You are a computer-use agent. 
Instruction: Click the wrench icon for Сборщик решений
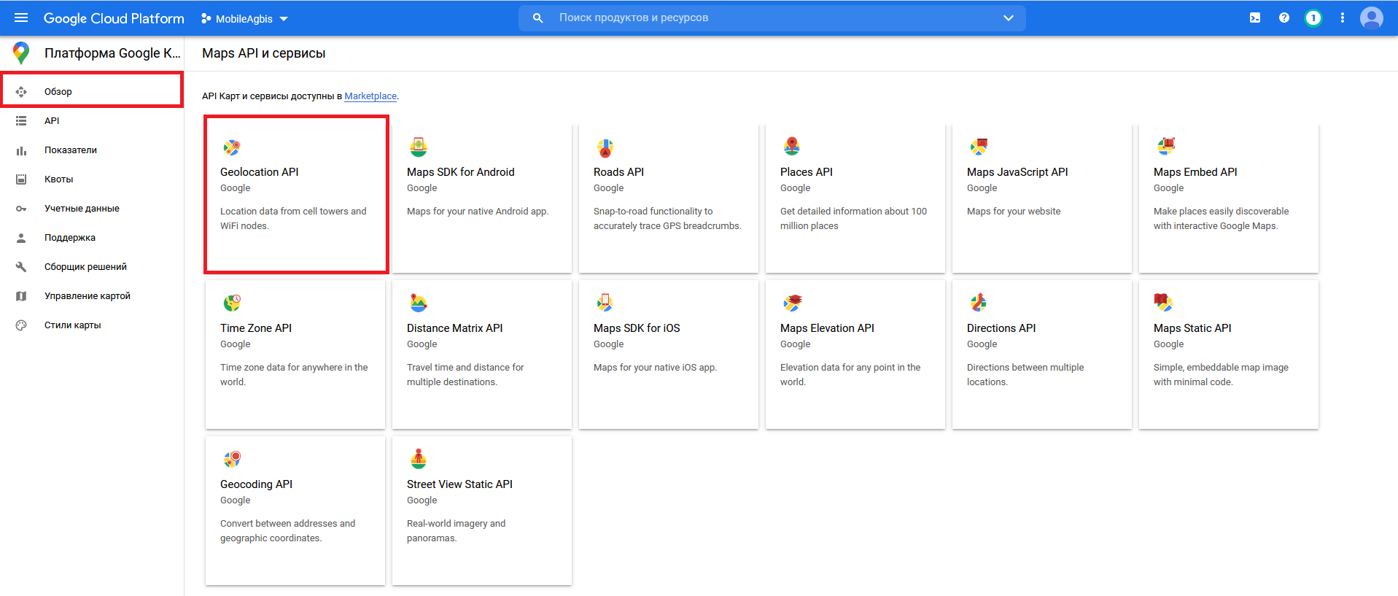coord(21,267)
